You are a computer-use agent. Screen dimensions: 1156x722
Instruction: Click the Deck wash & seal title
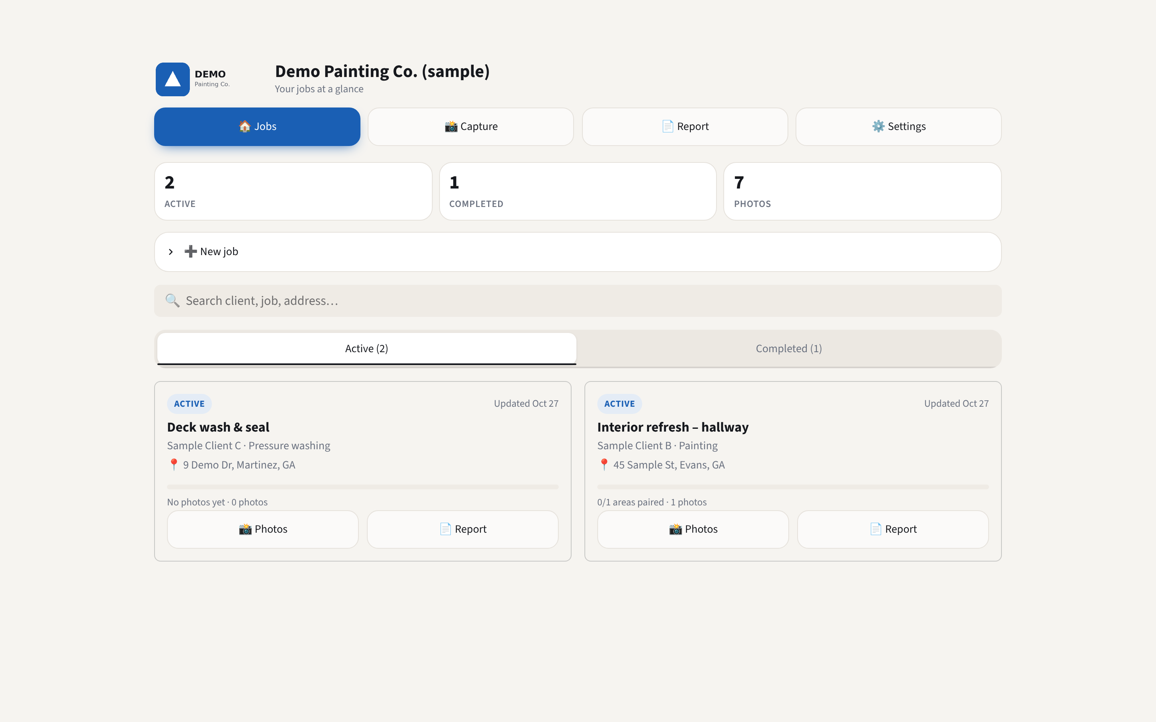pos(218,427)
